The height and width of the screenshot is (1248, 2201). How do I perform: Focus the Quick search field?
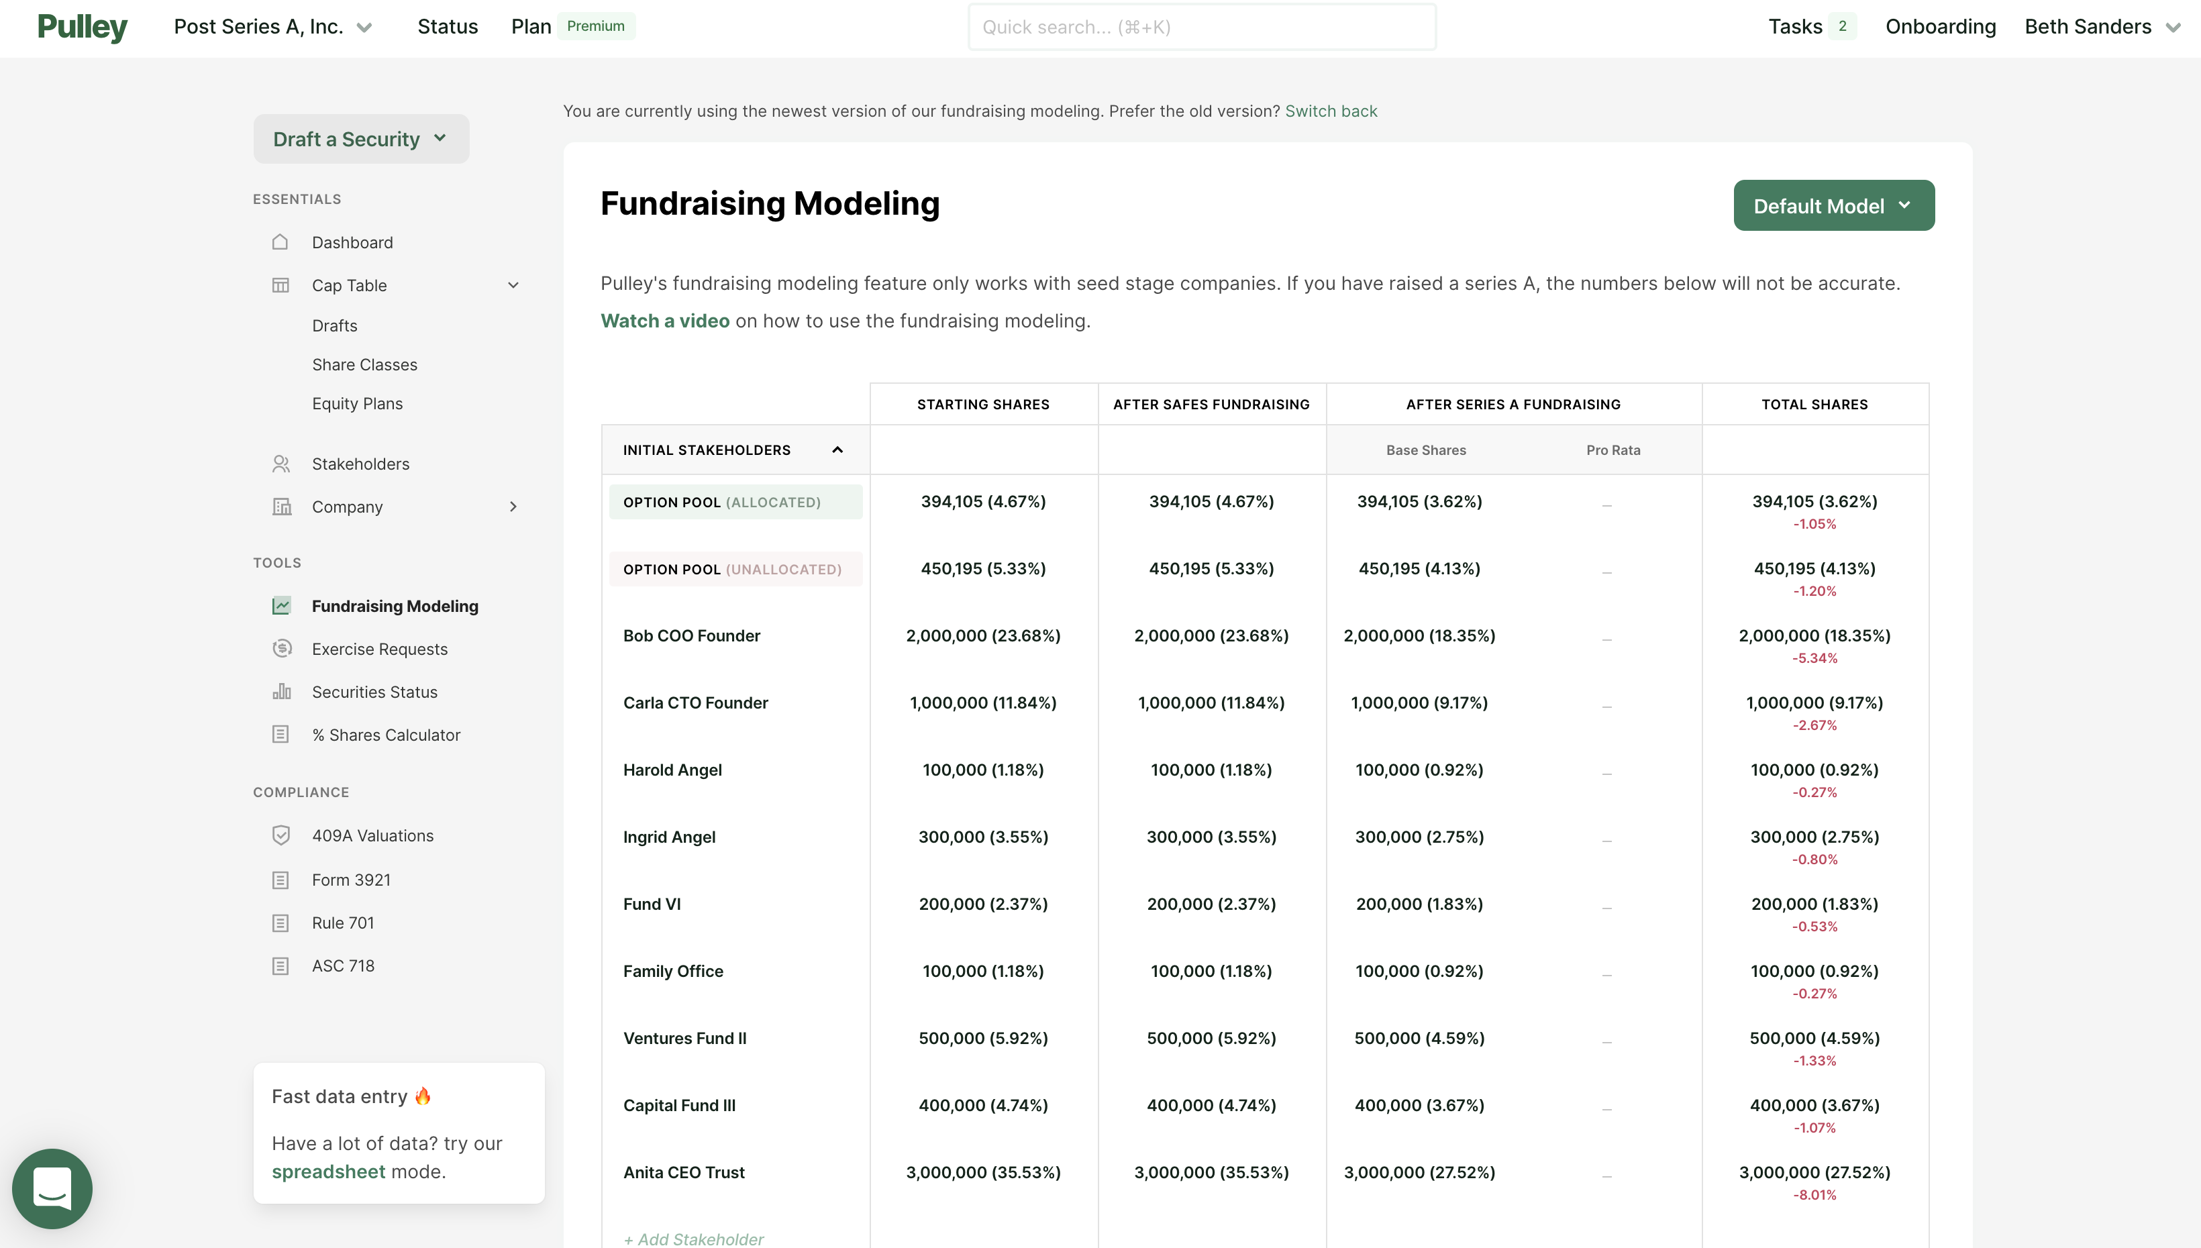[1202, 28]
